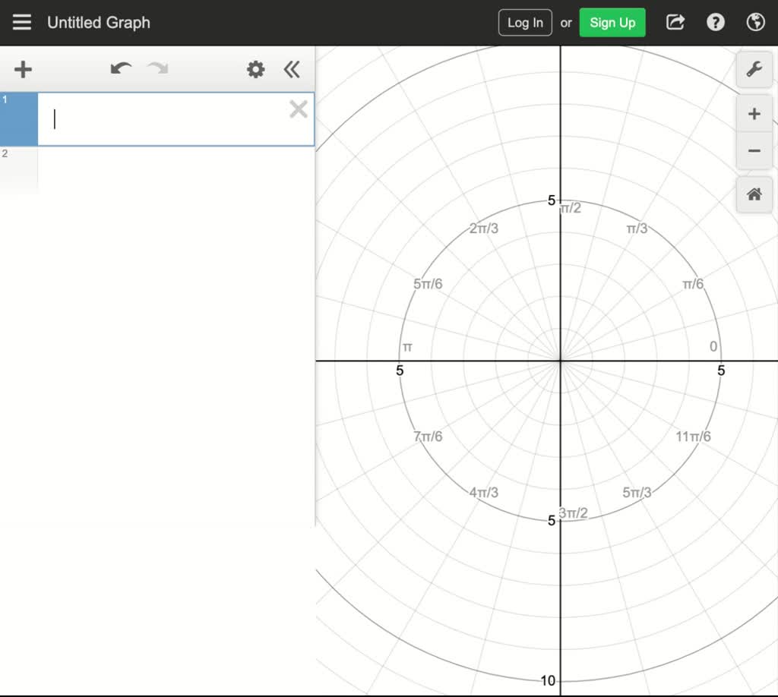Click the Redo arrow icon
This screenshot has height=697, width=778.
(x=157, y=68)
